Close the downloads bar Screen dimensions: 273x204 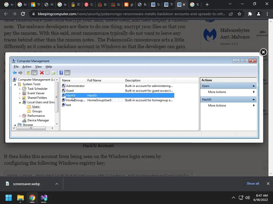[268, 184]
